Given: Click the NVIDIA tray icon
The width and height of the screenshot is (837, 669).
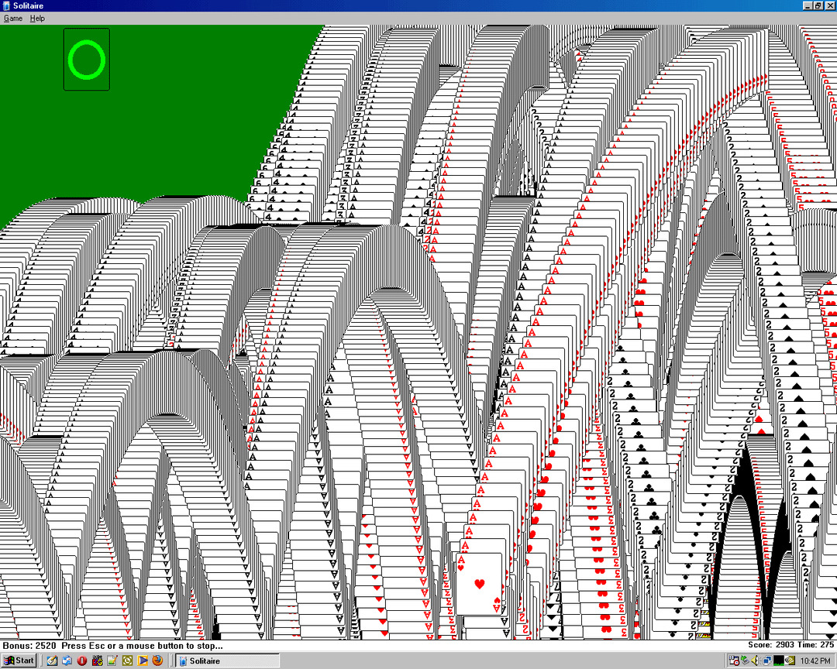Looking at the screenshot, I should [x=790, y=660].
